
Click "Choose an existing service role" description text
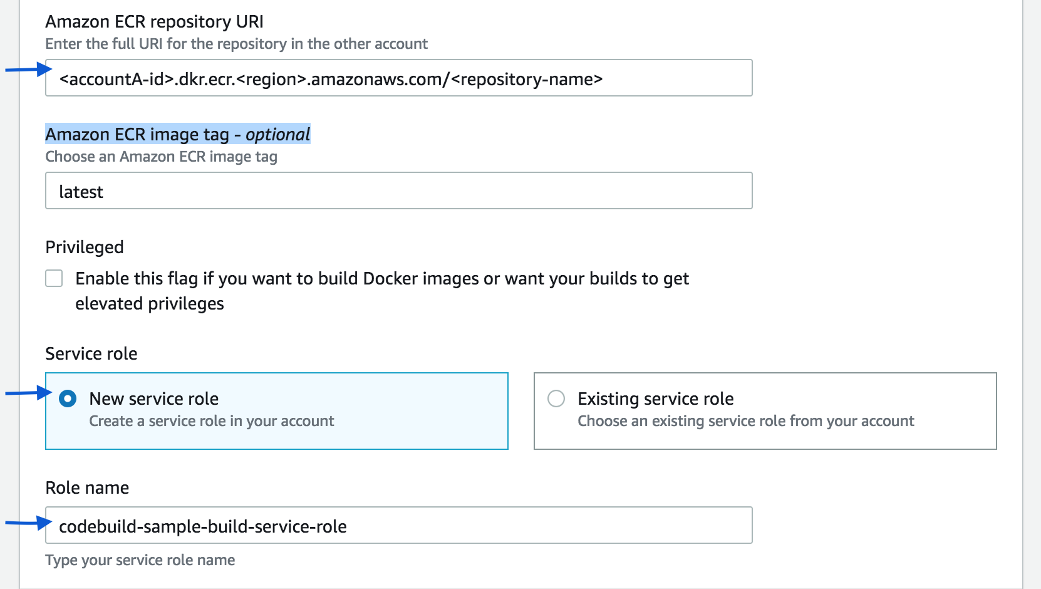(x=745, y=421)
